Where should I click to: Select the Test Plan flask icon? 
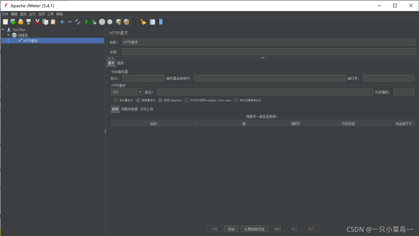point(9,30)
